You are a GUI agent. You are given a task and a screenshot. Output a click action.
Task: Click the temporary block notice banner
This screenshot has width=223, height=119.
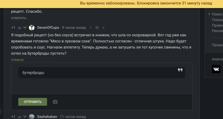coord(111,4)
